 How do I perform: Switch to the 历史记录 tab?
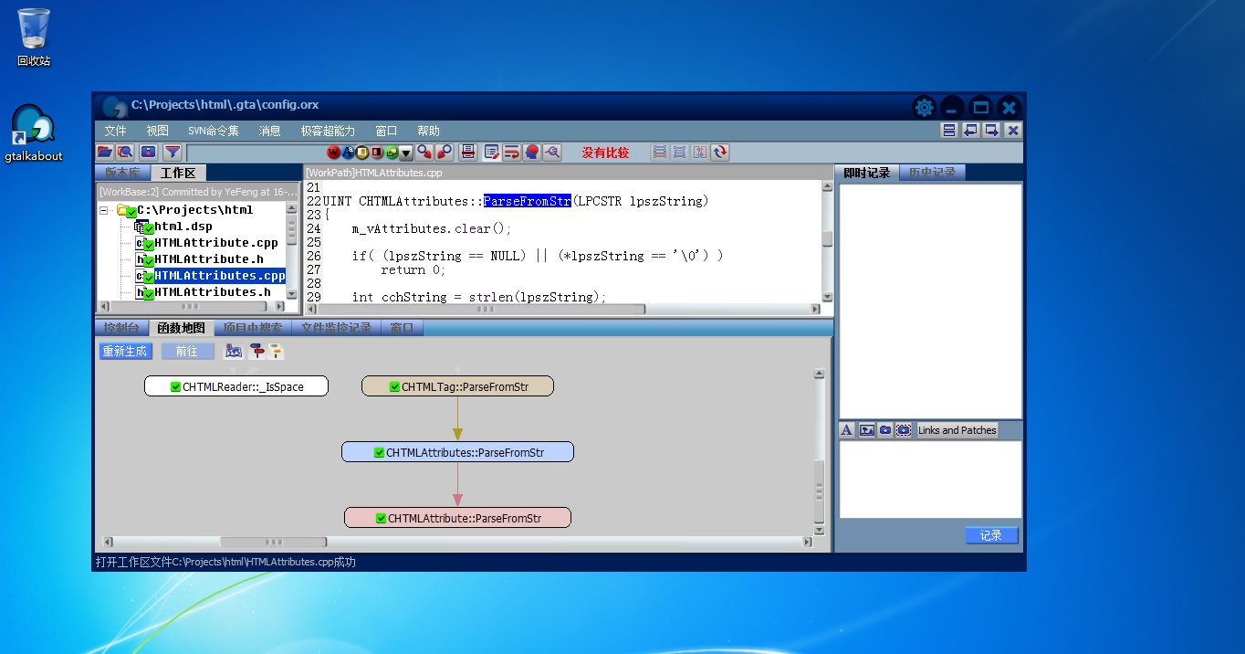pyautogui.click(x=932, y=173)
